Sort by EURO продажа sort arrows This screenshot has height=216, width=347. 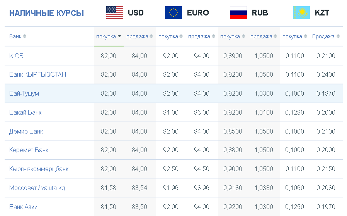(x=214, y=36)
